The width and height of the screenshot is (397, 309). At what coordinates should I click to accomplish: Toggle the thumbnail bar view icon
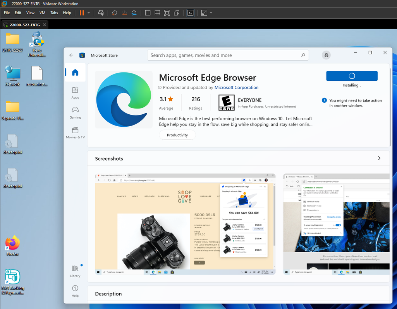[x=157, y=13]
